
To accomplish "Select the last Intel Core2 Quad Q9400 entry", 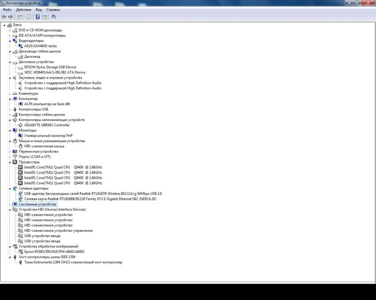I will pyautogui.click(x=63, y=183).
